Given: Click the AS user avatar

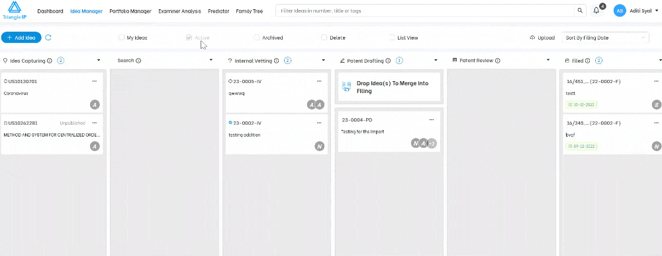Looking at the screenshot, I should [x=620, y=11].
